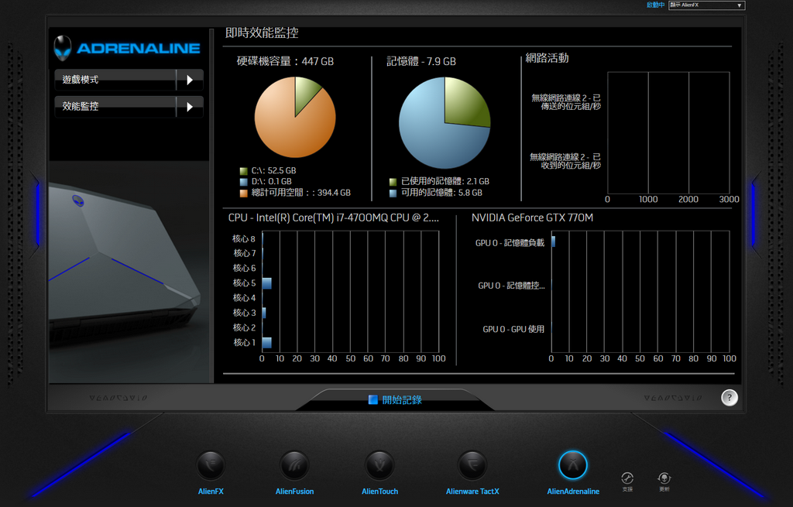Click the 網路活動 title
793x507 pixels.
[548, 58]
